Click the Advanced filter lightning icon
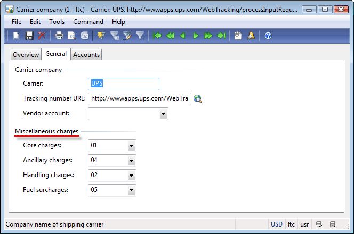 [x=101, y=36]
